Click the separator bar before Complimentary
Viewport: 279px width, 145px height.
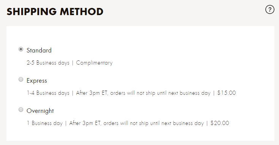73,63
